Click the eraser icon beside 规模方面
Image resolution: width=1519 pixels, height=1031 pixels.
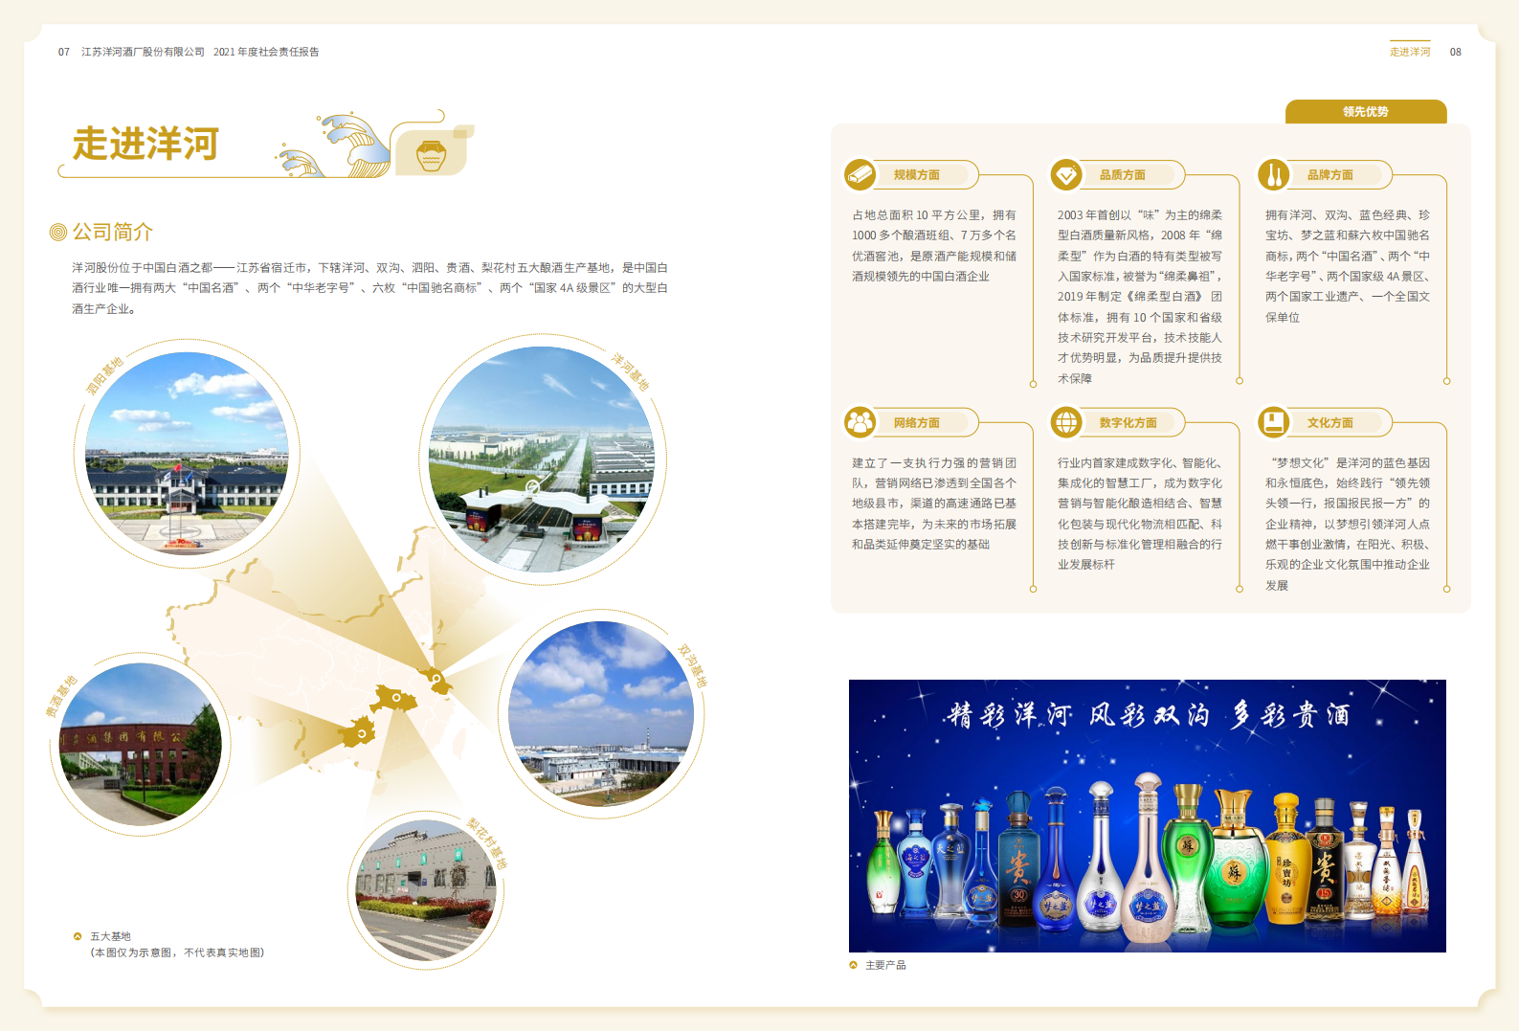coord(860,175)
